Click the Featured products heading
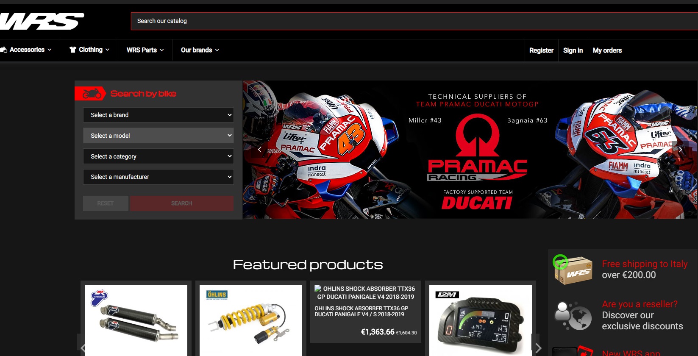The width and height of the screenshot is (698, 356). coord(308,264)
